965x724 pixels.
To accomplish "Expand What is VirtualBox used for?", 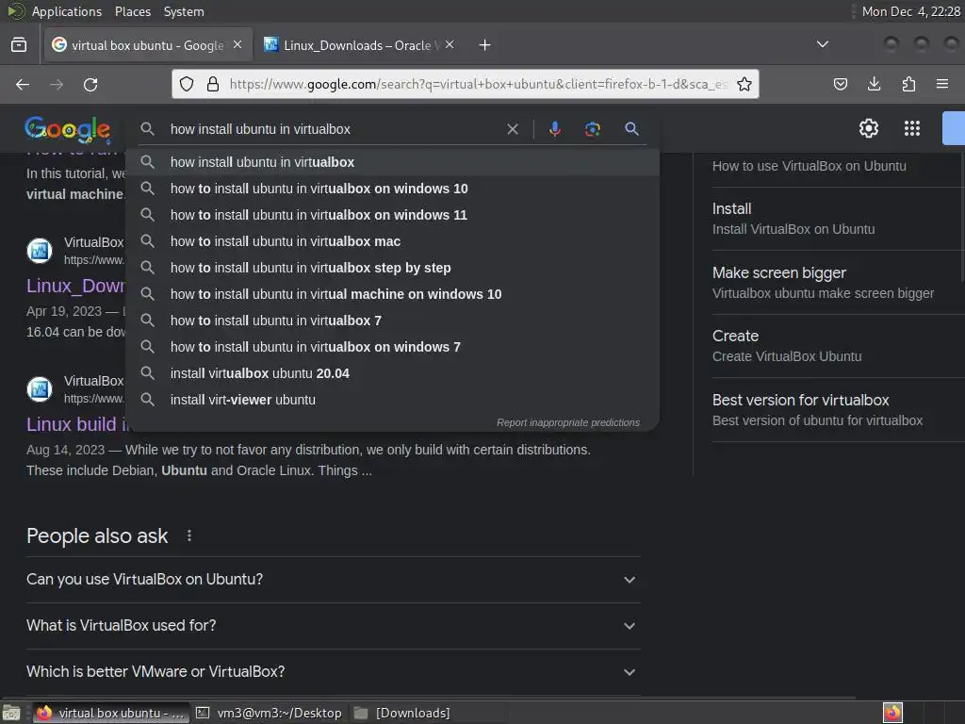I will point(333,626).
